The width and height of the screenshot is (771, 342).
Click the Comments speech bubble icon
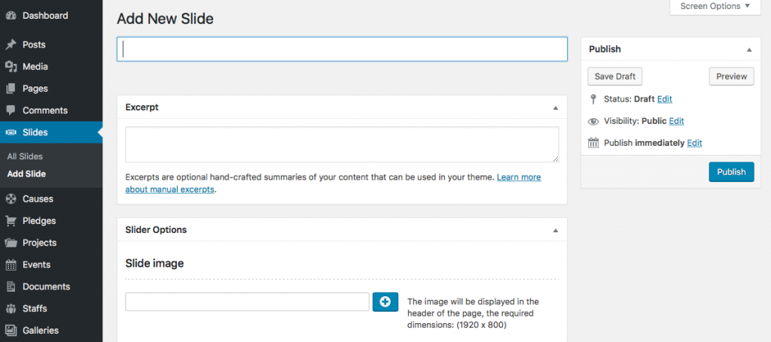click(11, 110)
